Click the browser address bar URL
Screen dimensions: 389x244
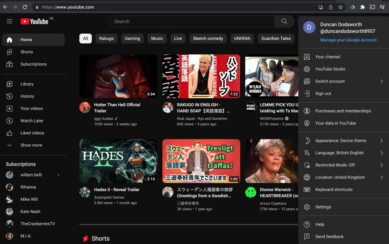[x=68, y=7]
